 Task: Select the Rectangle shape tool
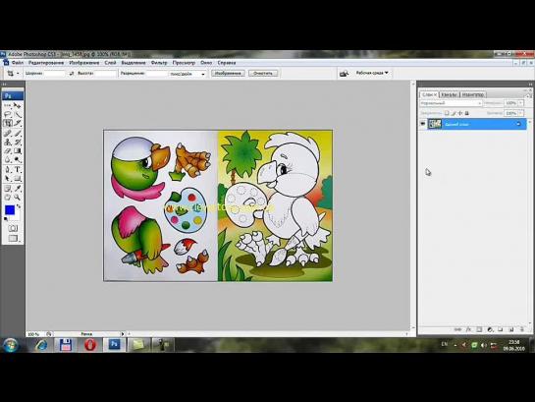click(x=18, y=178)
